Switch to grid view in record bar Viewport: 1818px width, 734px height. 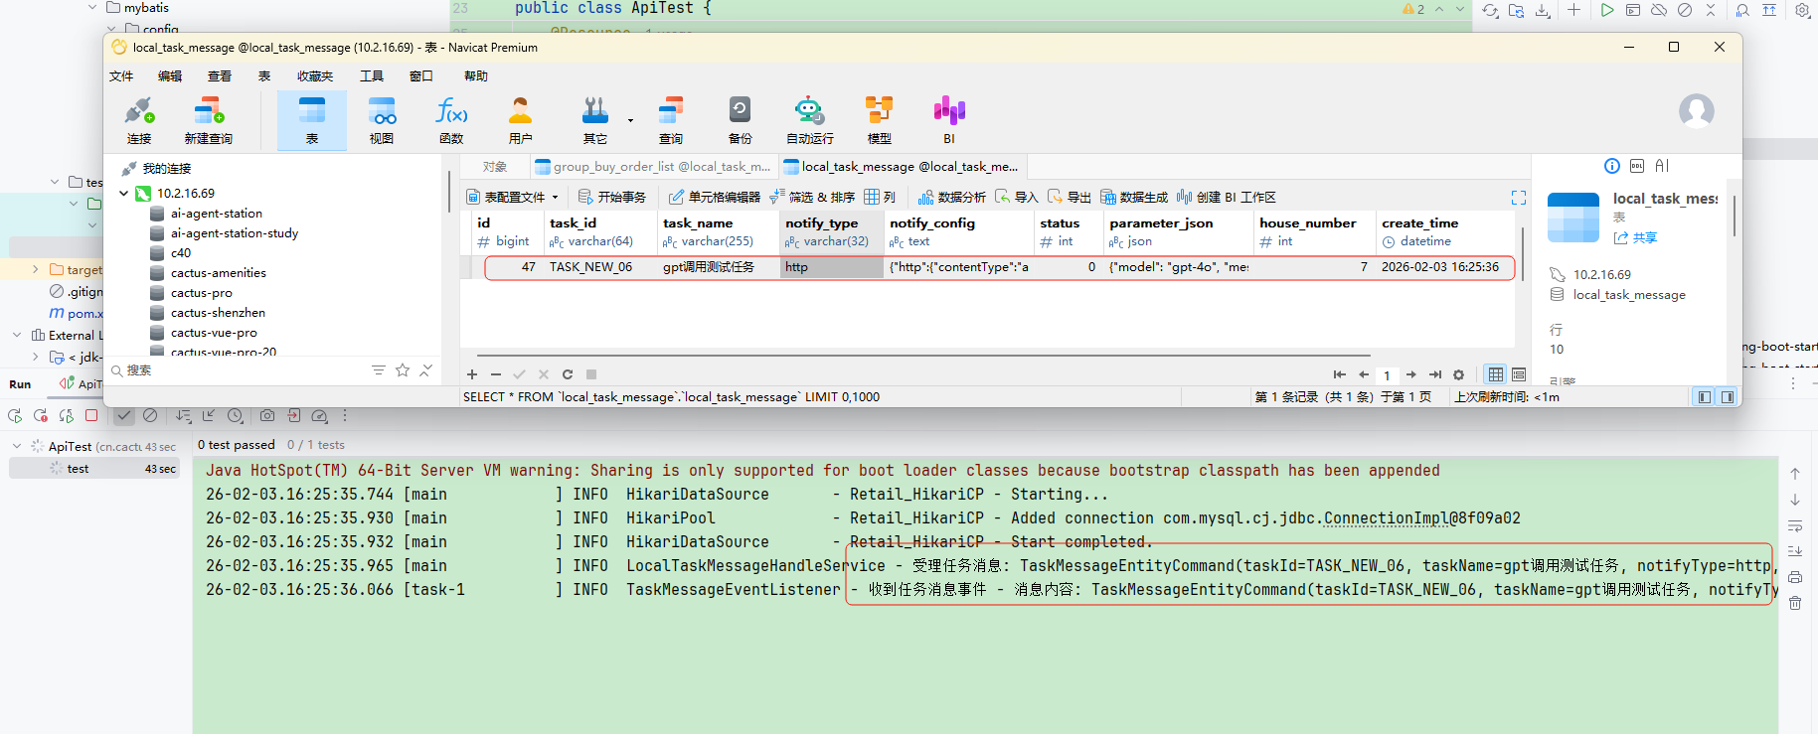click(x=1495, y=374)
